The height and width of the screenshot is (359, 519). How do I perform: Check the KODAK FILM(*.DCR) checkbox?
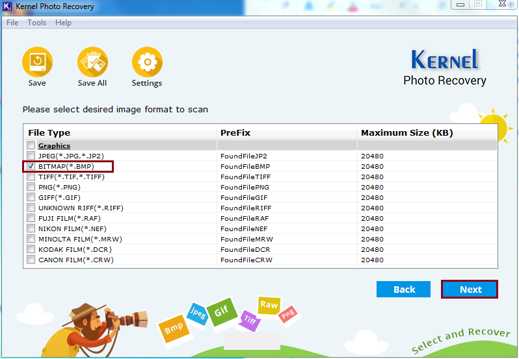click(31, 249)
